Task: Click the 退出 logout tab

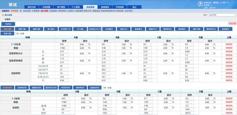Action: pyautogui.click(x=134, y=7)
